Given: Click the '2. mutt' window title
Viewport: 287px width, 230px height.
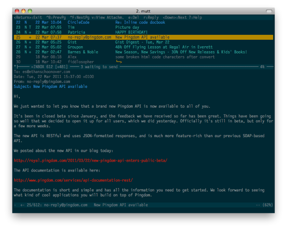Looking at the screenshot, I should [x=143, y=11].
